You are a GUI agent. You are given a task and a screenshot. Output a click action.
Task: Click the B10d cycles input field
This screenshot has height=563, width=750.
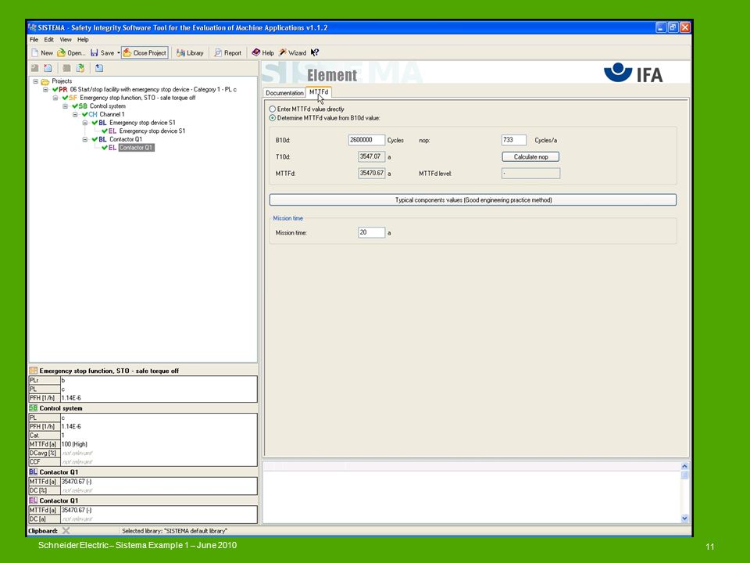click(x=366, y=140)
